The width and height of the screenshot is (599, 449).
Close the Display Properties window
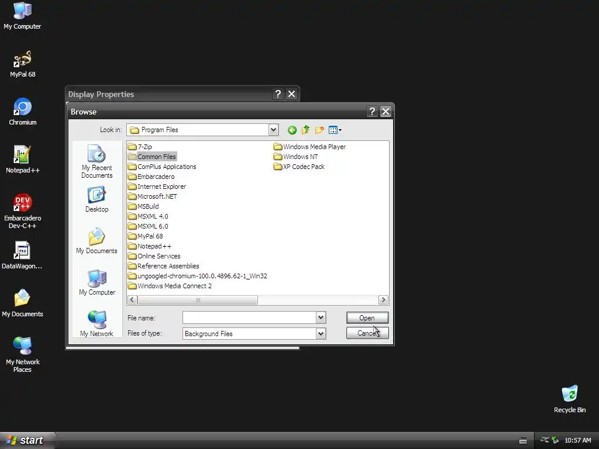click(x=291, y=94)
